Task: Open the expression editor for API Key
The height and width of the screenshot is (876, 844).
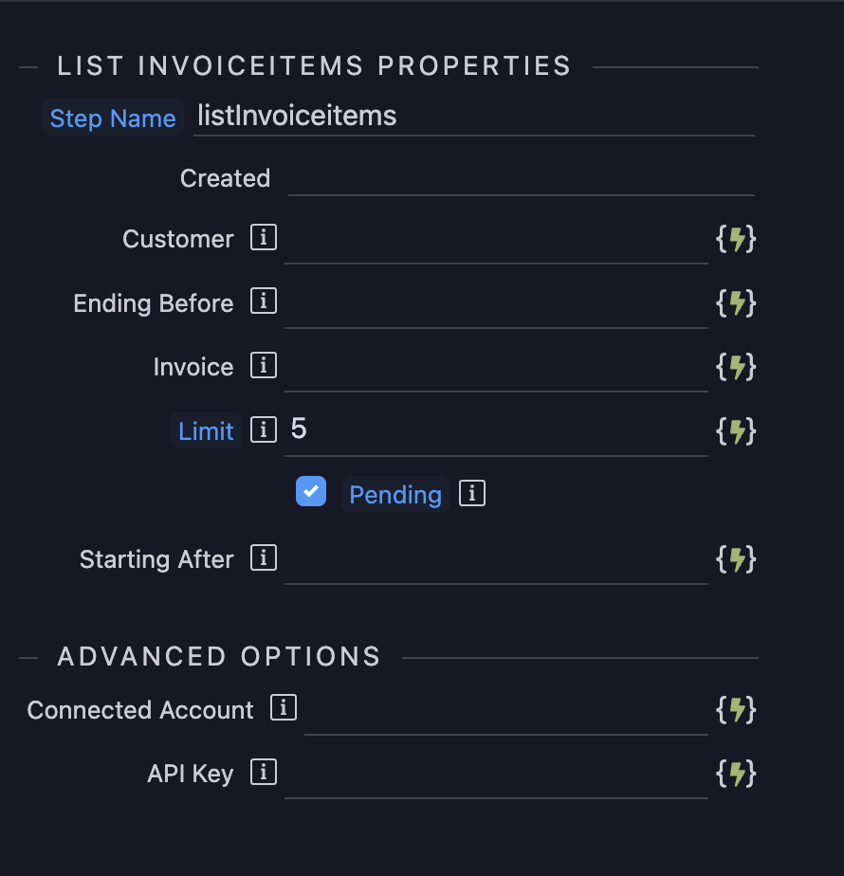Action: pos(736,775)
